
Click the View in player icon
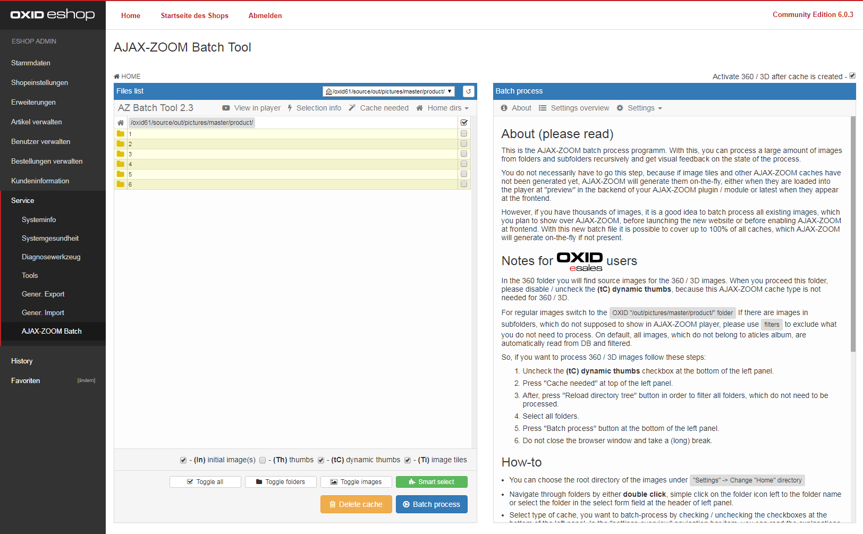coord(226,108)
